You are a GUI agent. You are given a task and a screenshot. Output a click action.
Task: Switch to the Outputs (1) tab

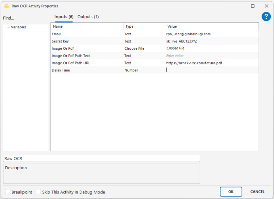(x=88, y=17)
